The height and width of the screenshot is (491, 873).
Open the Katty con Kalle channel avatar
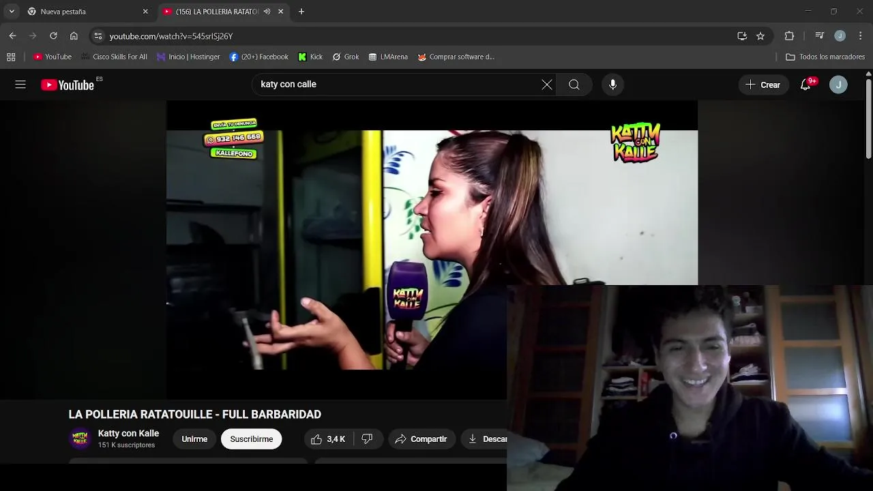pos(80,438)
